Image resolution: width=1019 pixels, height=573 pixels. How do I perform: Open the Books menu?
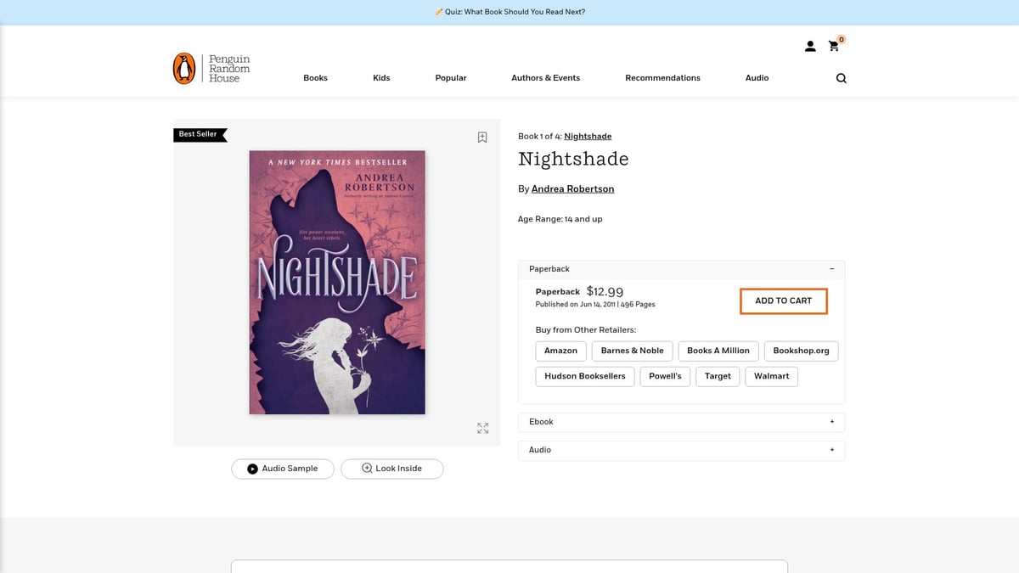point(315,78)
